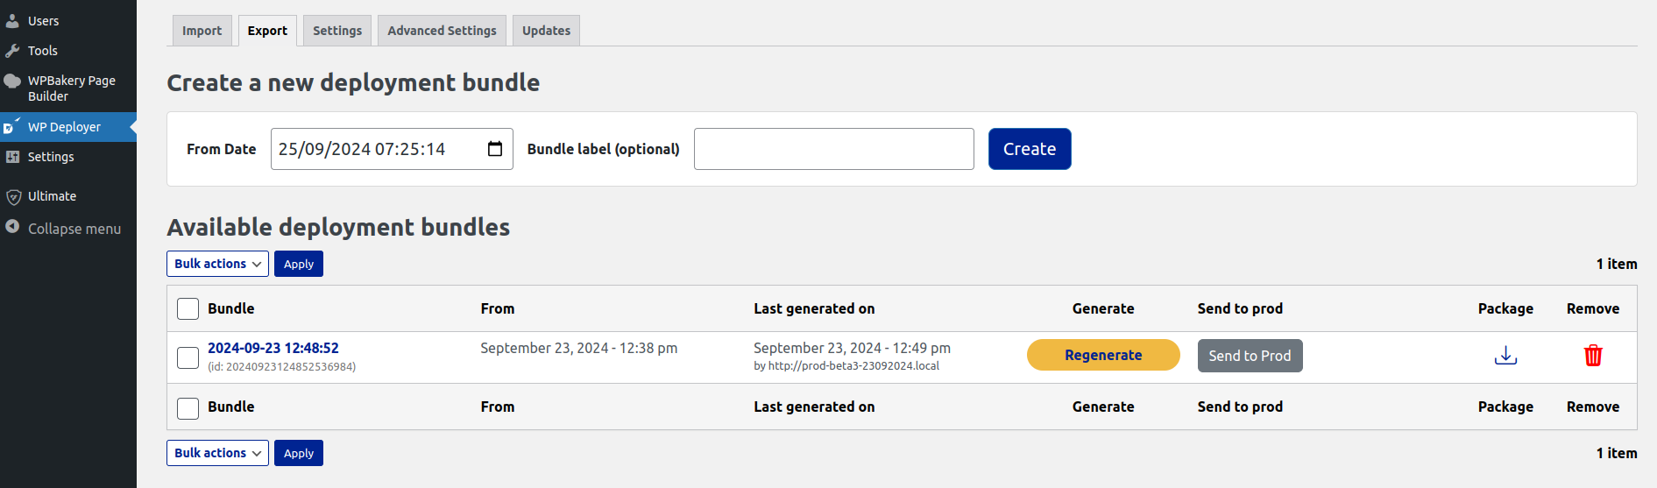Click the top 1 item count

[x=1616, y=264]
